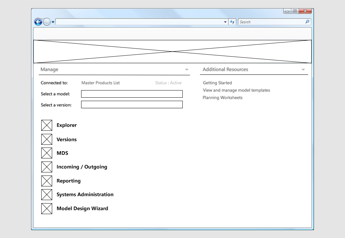The height and width of the screenshot is (238, 345).
Task: Click the icon next to Versions
Action: [x=47, y=139]
